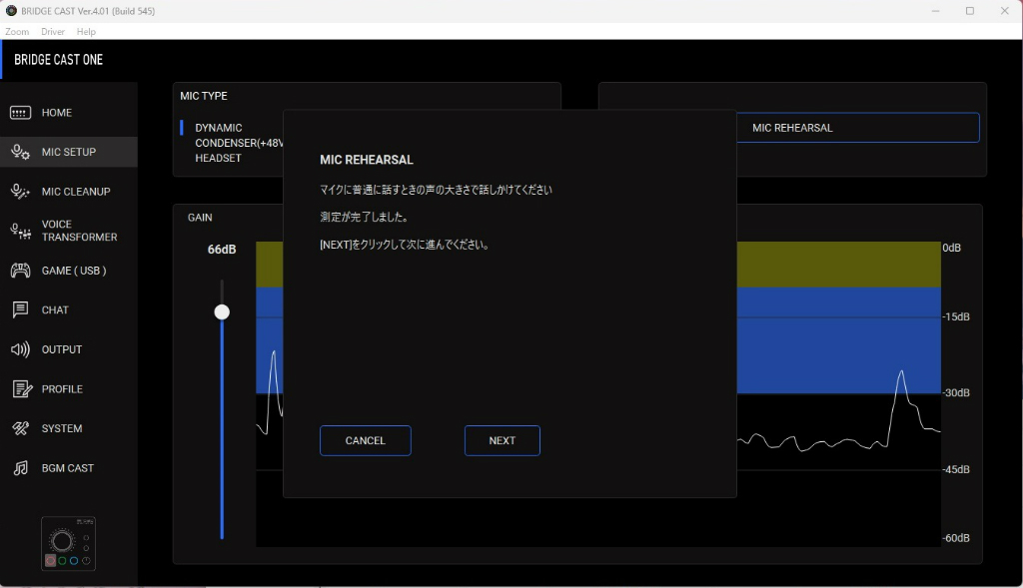The height and width of the screenshot is (588, 1023).
Task: Click the -60dB level label
Action: 956,538
